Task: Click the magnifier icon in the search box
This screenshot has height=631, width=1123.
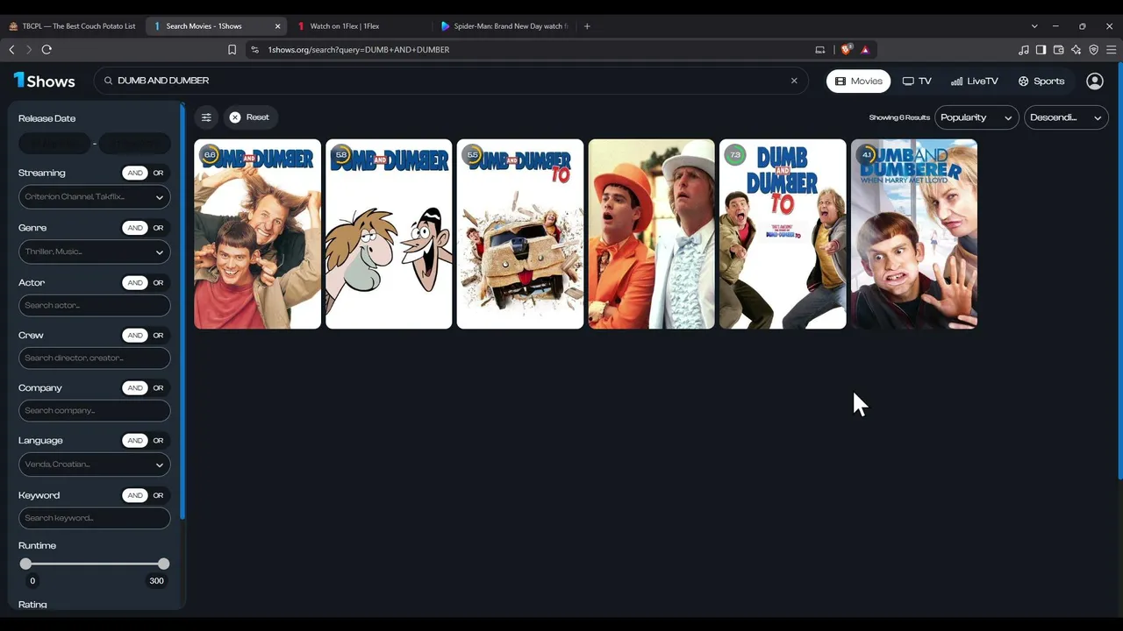Action: (x=109, y=81)
